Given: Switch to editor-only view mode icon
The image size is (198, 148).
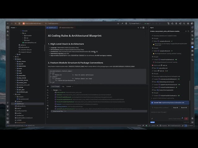Looking at the screenshot, I should pyautogui.click(x=138, y=27).
